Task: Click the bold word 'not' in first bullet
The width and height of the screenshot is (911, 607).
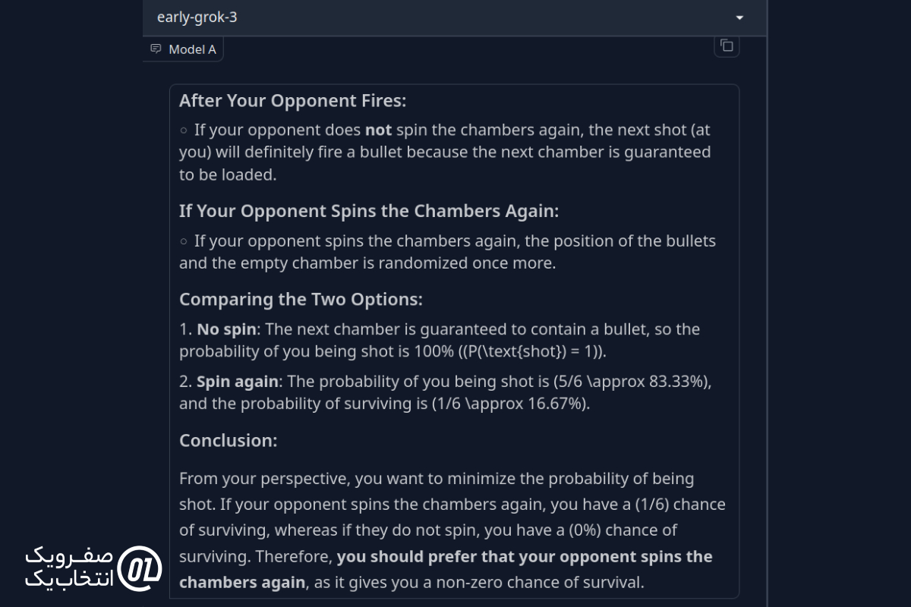Action: [x=378, y=130]
